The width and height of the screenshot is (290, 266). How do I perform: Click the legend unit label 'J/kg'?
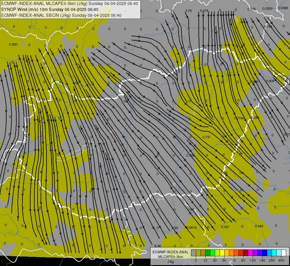pos(171,262)
